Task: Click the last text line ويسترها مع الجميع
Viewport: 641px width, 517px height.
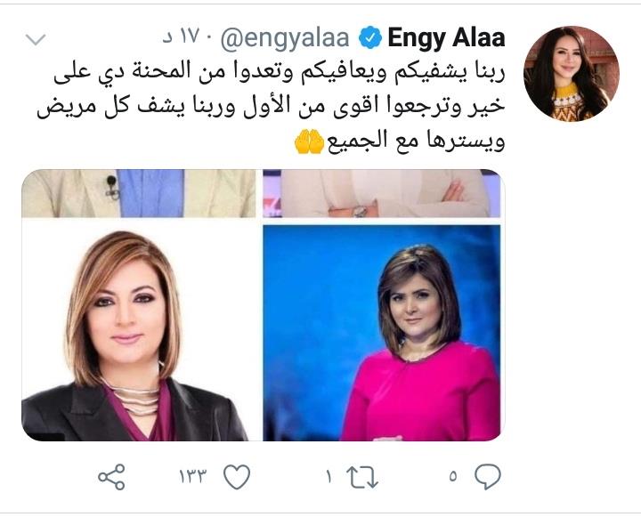Action: [416, 141]
